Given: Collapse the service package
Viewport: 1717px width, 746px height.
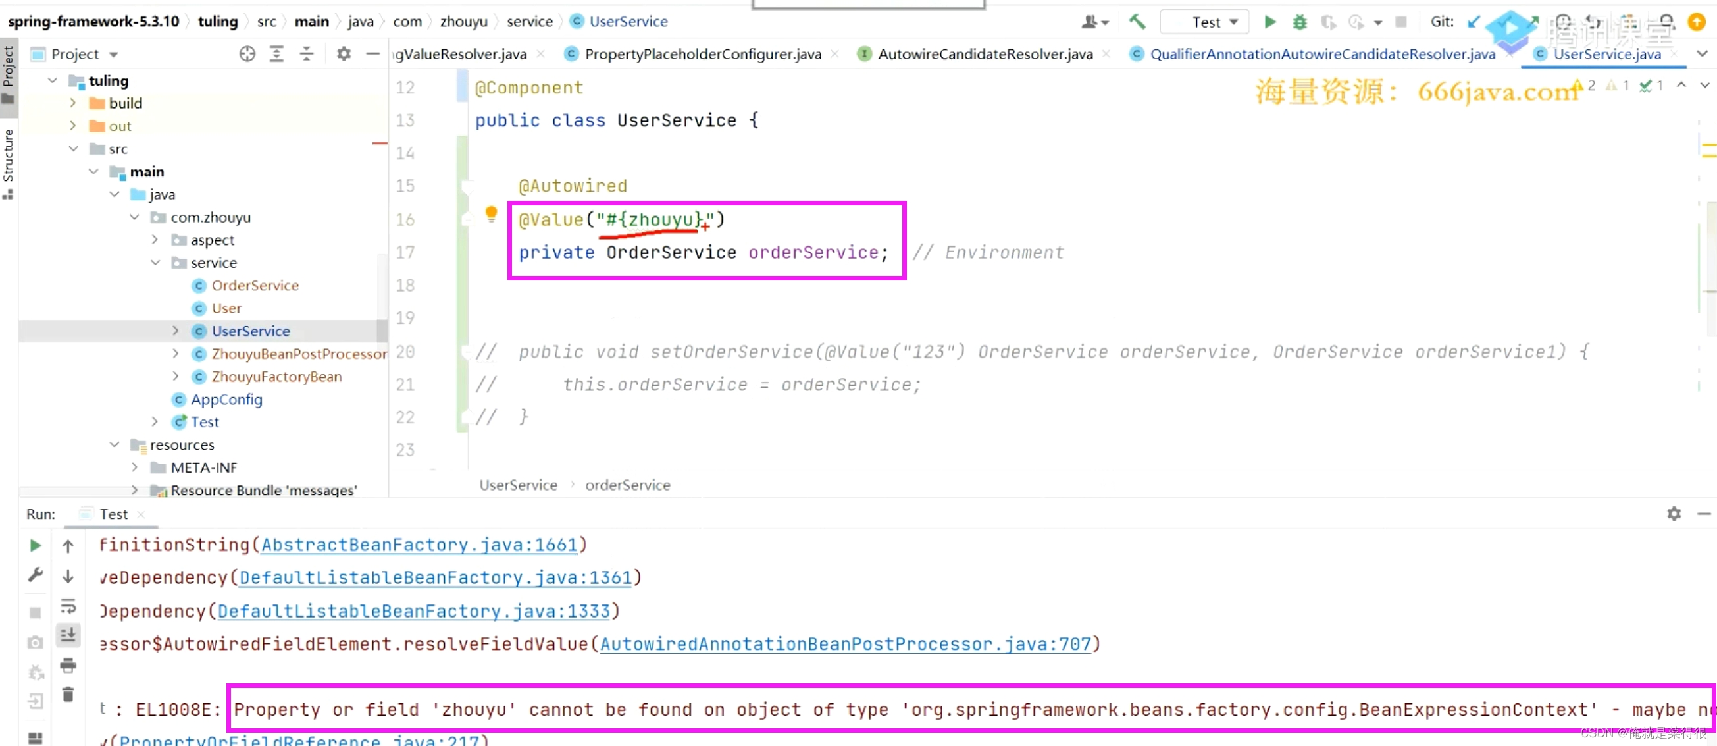Looking at the screenshot, I should (155, 263).
